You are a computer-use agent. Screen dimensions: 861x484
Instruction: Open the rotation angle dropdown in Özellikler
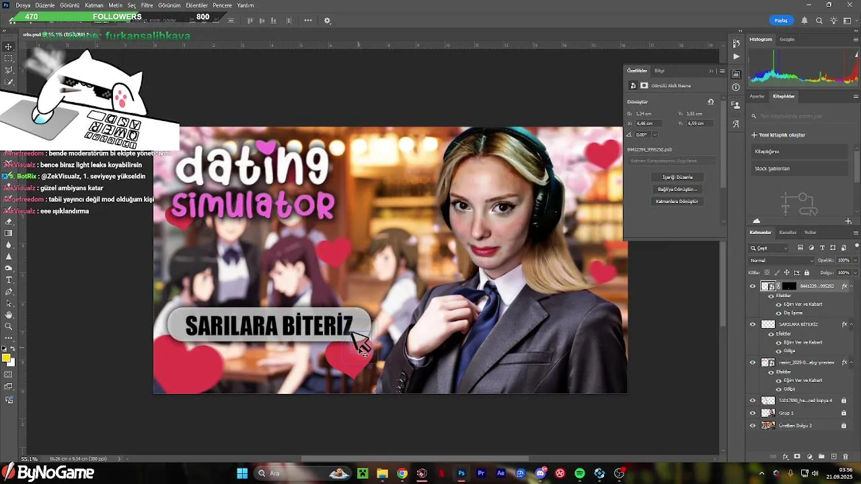click(x=654, y=134)
